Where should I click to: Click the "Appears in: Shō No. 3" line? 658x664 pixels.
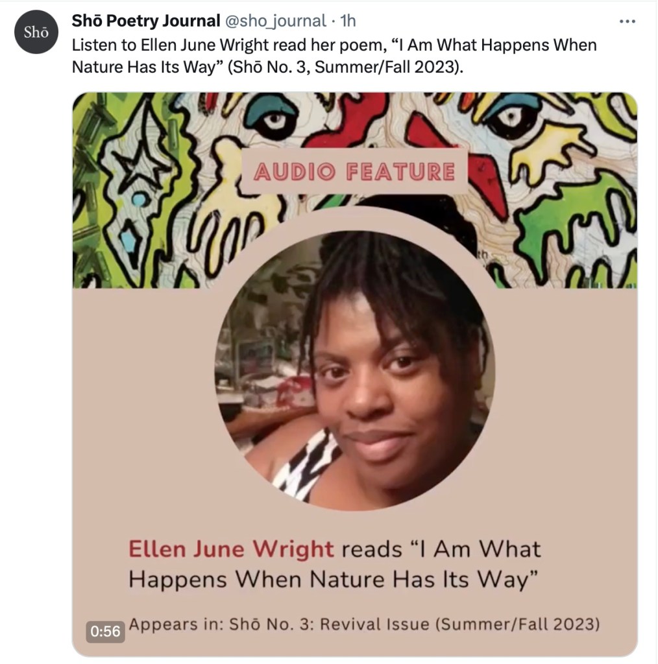coord(363,624)
